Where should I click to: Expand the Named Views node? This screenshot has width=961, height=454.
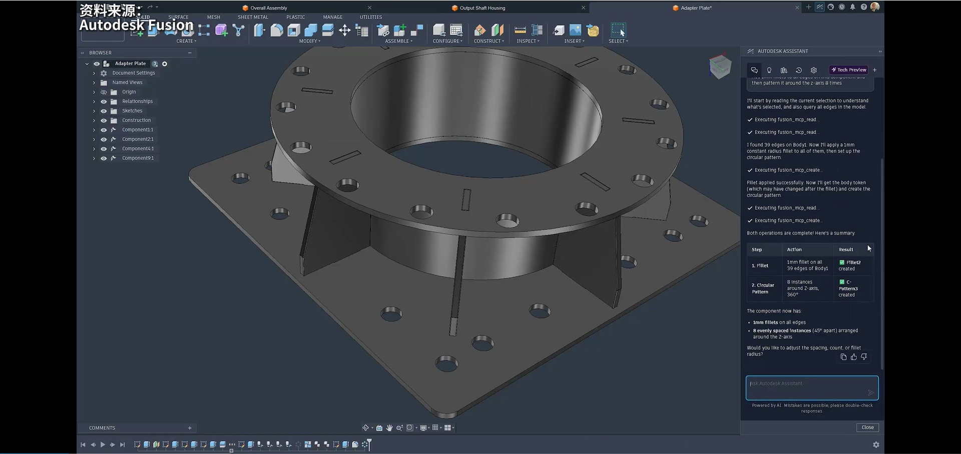(x=94, y=83)
